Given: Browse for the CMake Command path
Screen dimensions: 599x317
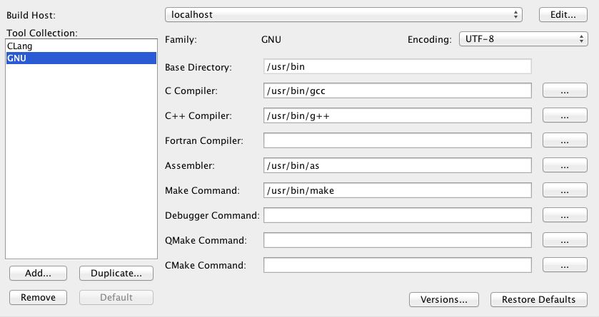Looking at the screenshot, I should (x=565, y=265).
